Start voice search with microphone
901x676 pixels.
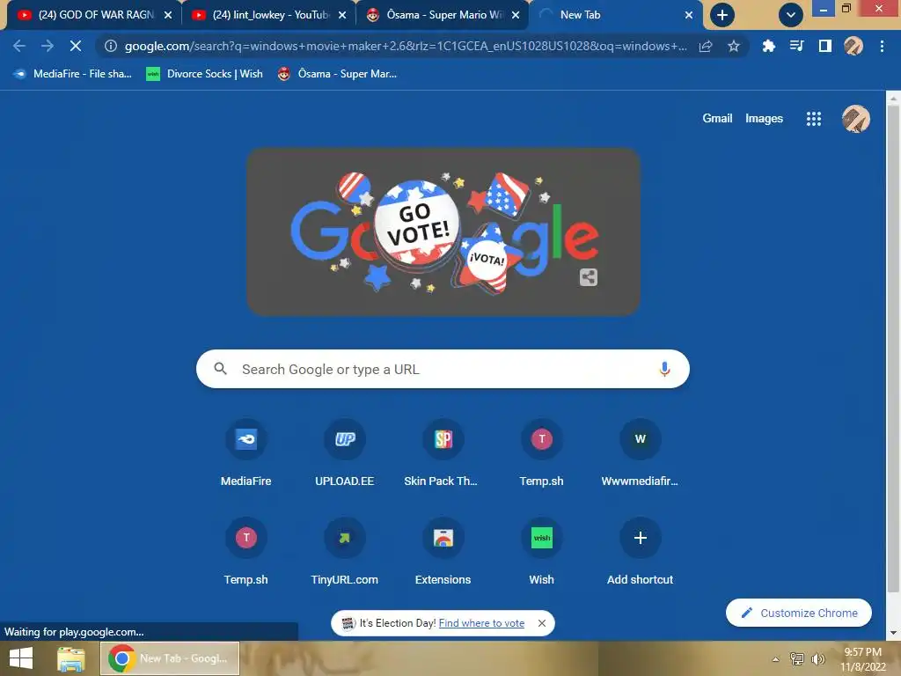tap(664, 369)
